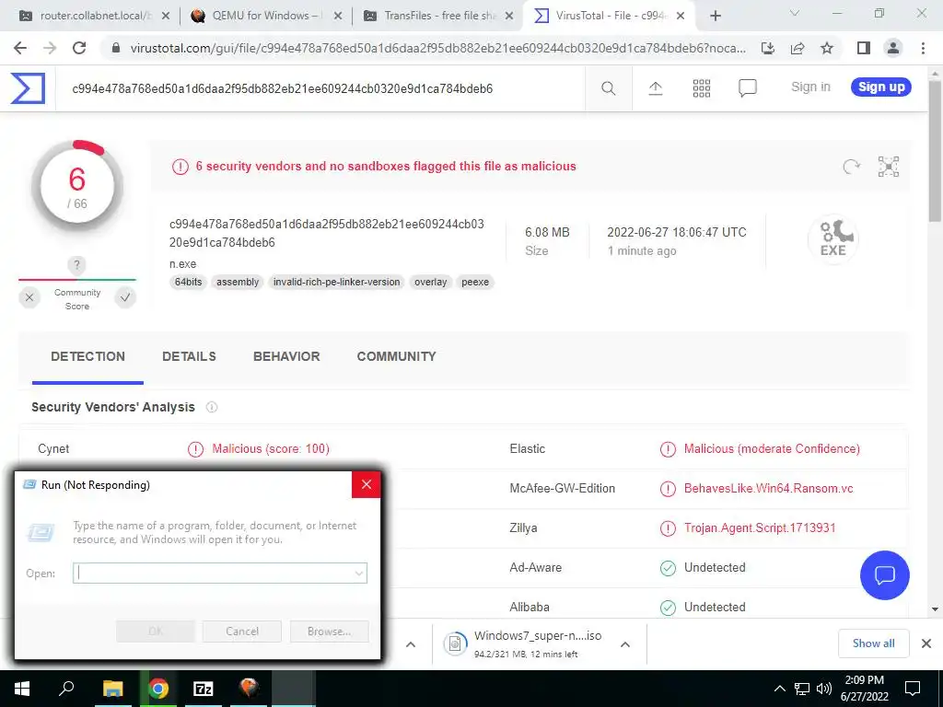Vote harmless with the checkmark community button
The height and width of the screenshot is (707, 943).
coord(125,297)
